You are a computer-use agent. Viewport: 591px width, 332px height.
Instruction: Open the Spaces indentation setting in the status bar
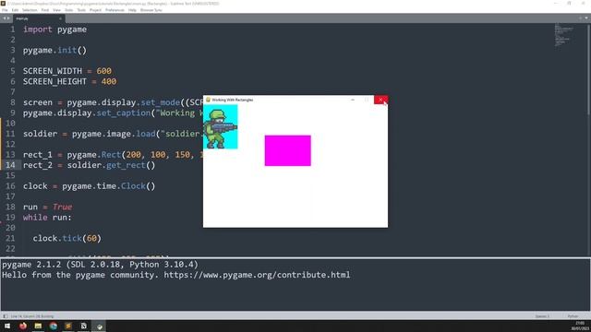click(542, 316)
